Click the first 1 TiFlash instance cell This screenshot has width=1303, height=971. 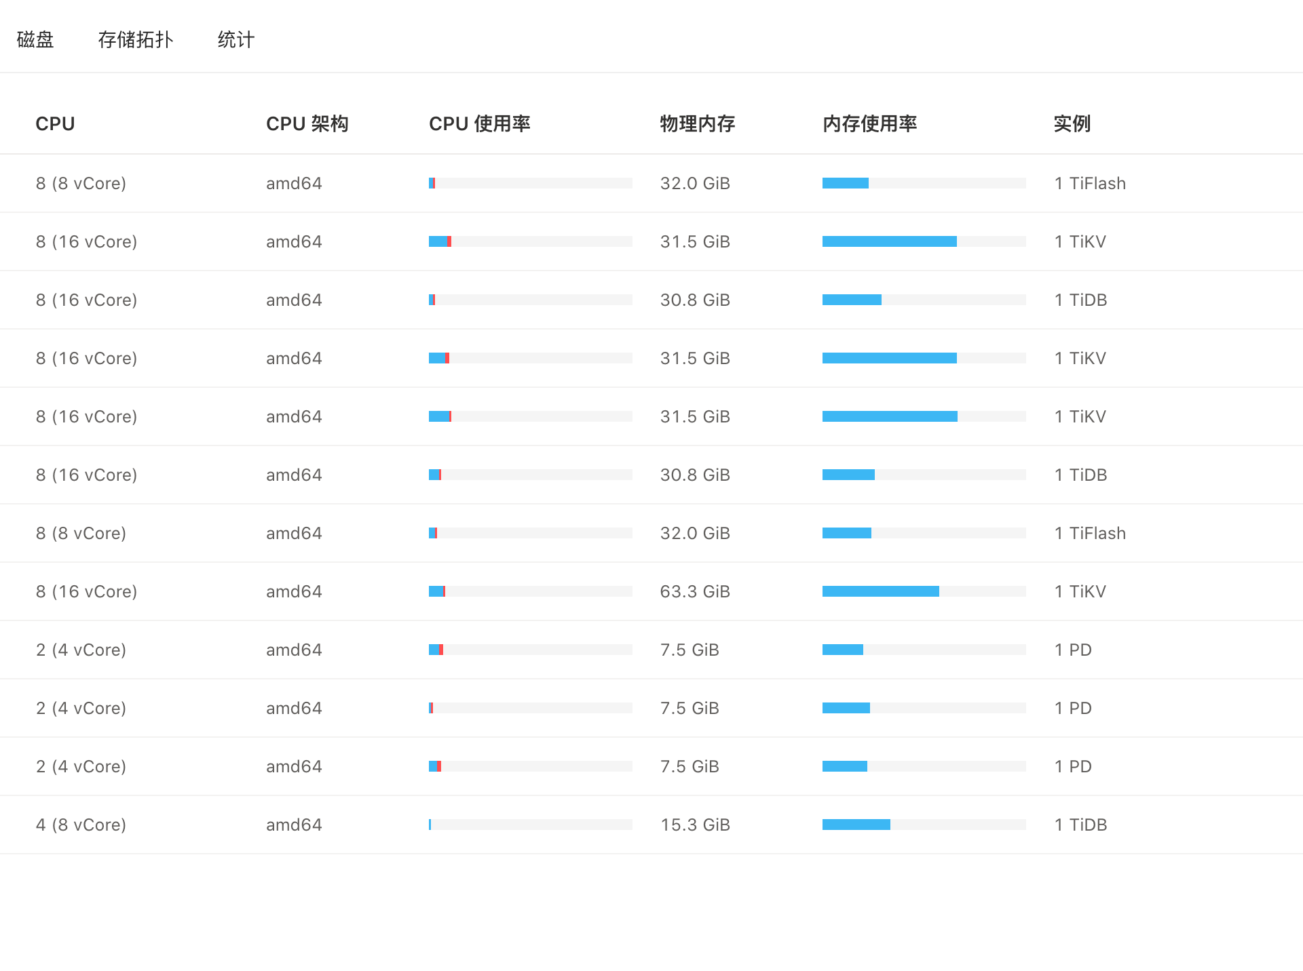[x=1090, y=183]
